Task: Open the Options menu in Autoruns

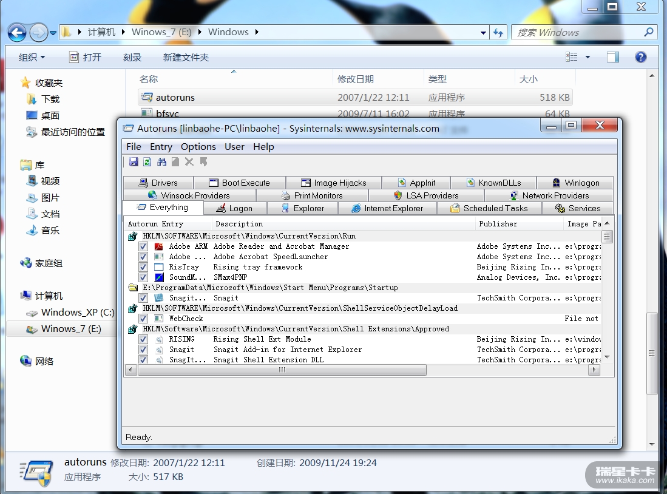Action: click(198, 147)
